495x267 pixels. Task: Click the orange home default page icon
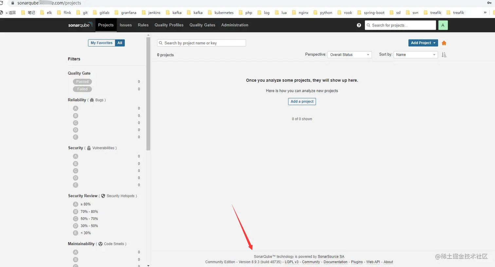pyautogui.click(x=444, y=43)
